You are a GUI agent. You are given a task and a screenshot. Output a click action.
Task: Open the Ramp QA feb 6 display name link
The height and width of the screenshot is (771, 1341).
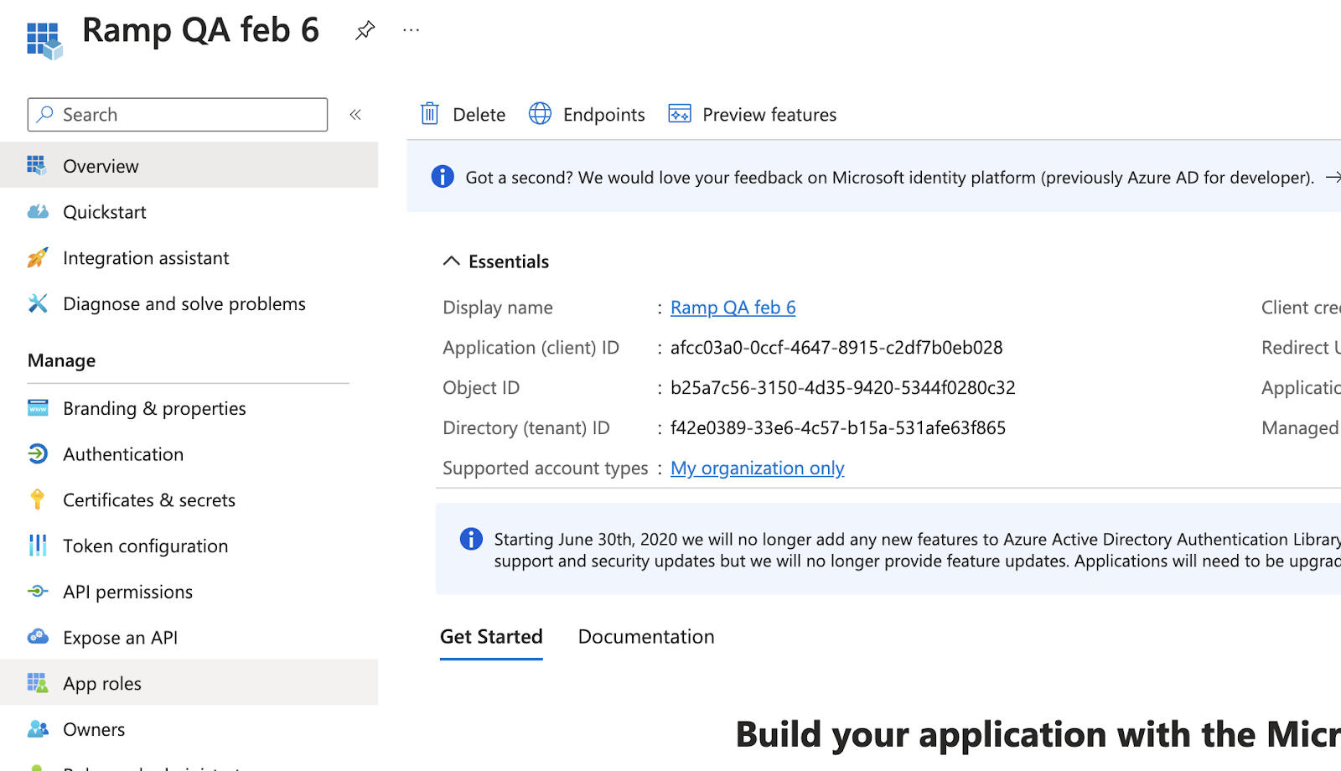tap(733, 308)
